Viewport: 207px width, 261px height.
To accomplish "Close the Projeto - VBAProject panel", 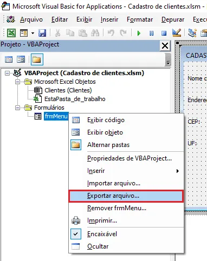I will pyautogui.click(x=165, y=46).
